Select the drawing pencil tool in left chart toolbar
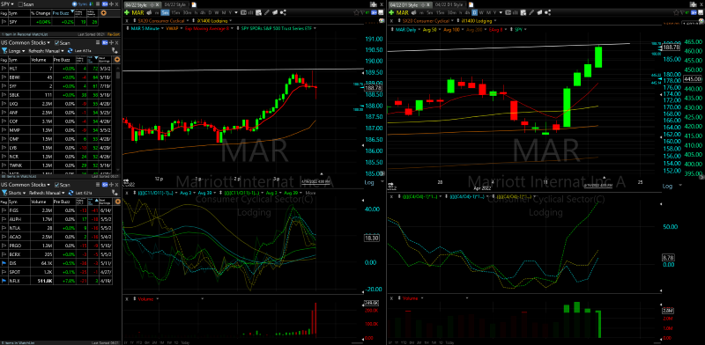705x345 pixels. 267,12
